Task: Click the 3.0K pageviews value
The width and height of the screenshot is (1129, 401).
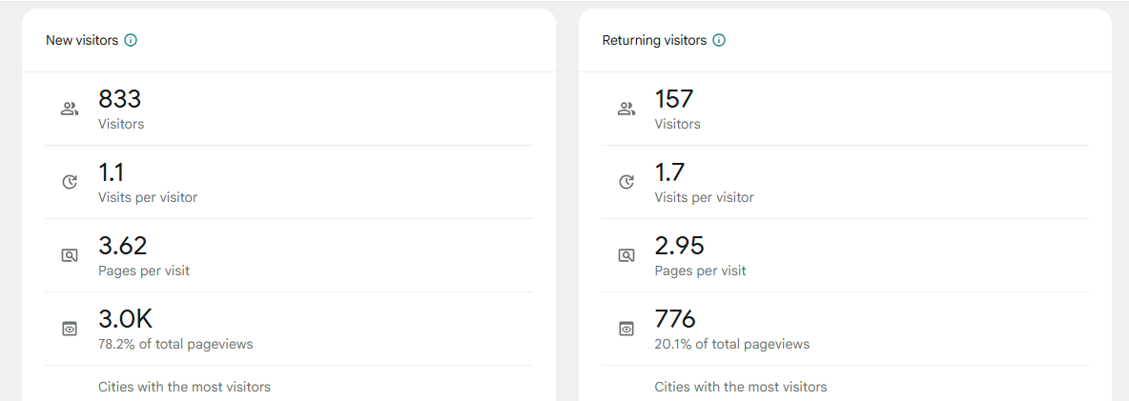Action: [x=125, y=319]
